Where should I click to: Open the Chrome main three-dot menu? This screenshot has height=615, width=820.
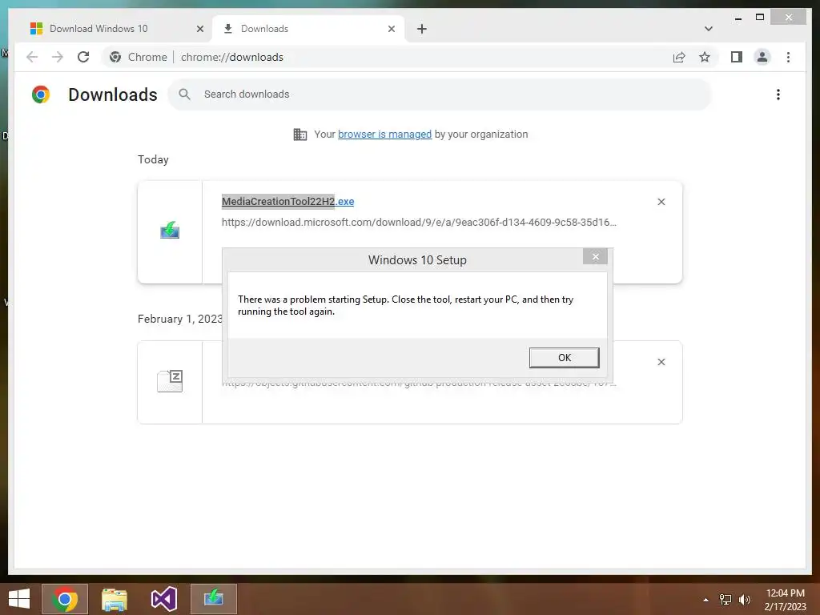788,57
